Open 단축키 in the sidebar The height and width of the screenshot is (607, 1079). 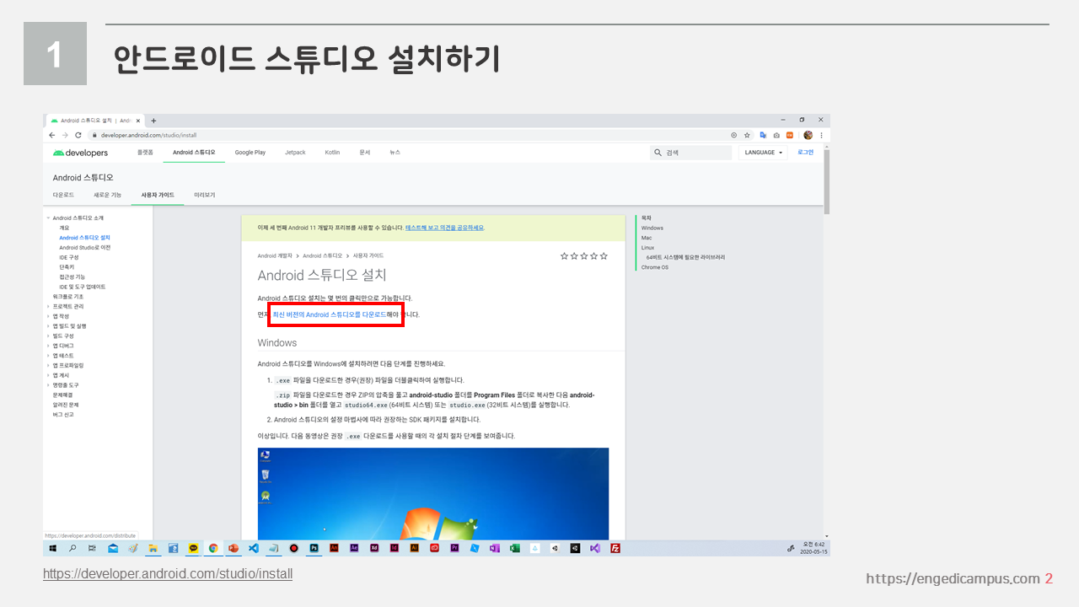pos(67,267)
